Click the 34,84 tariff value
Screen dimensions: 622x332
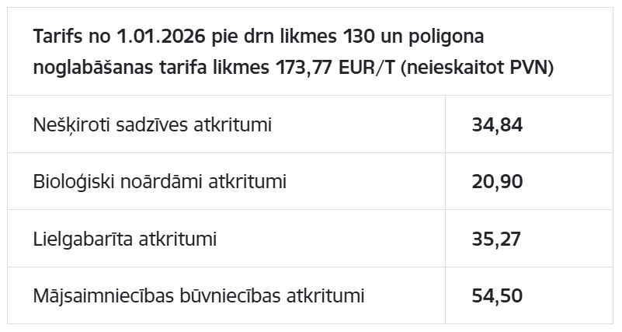tap(497, 124)
